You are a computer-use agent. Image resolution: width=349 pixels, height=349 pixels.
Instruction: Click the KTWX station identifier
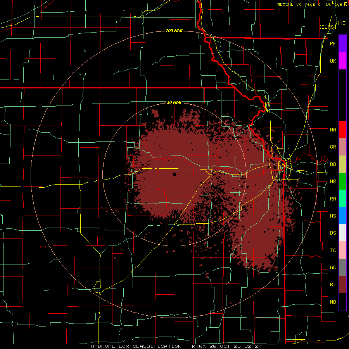pyautogui.click(x=200, y=346)
